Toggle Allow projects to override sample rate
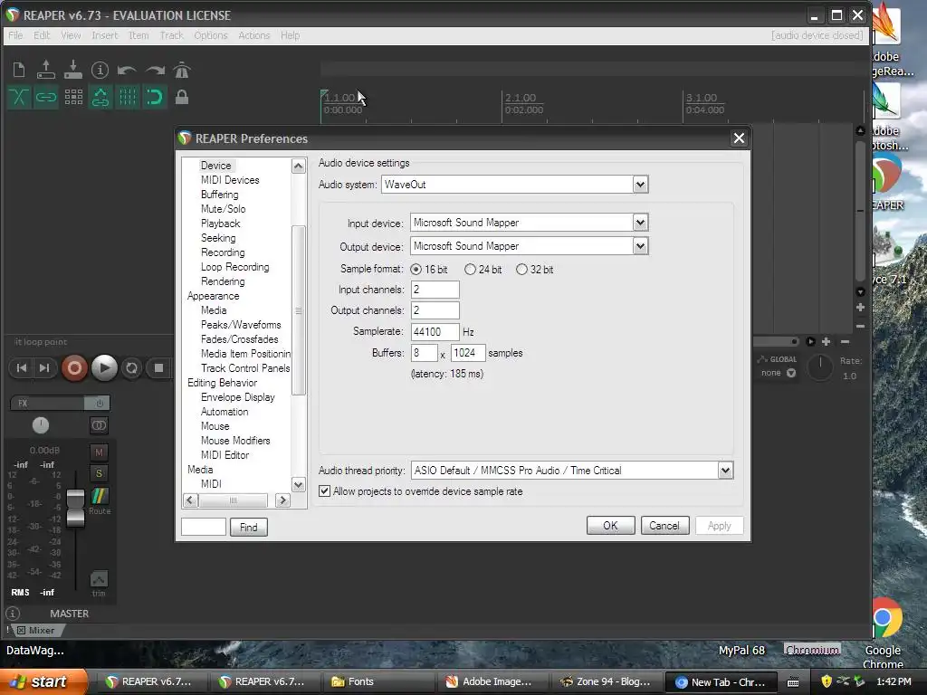Viewport: 927px width, 695px height. [325, 491]
